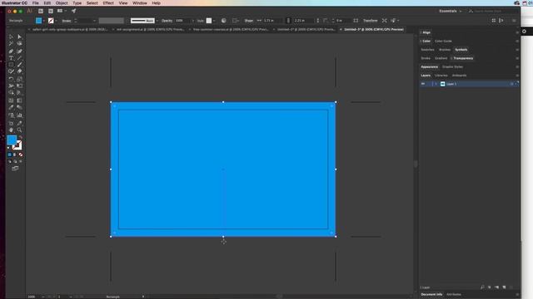533x299 pixels.
Task: Expand Layer 1 sublayers arrow
Action: 436,84
